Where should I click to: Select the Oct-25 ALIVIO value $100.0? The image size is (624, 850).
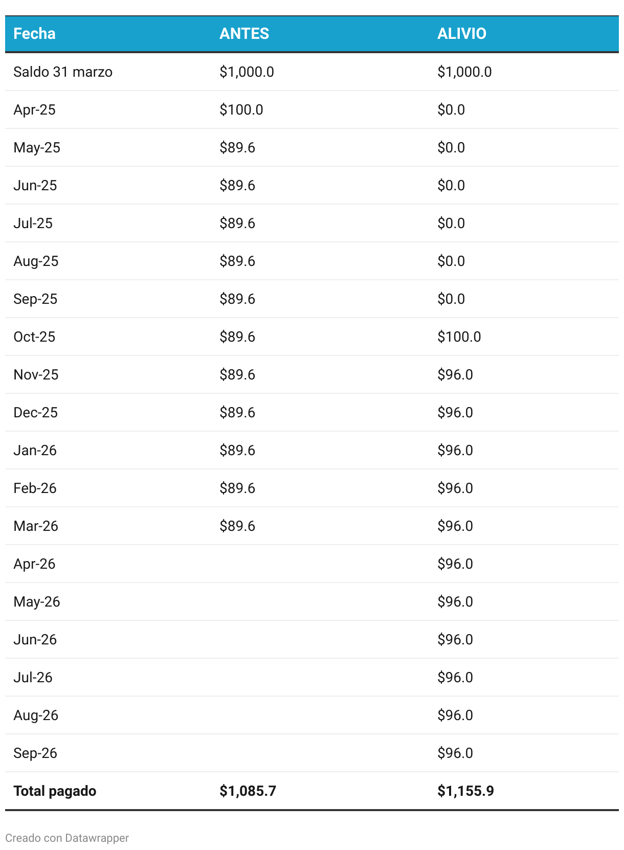pyautogui.click(x=459, y=337)
